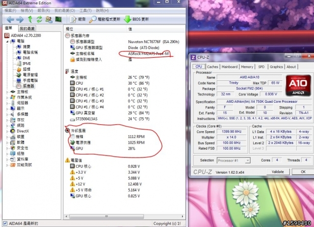
Task: Select the +12 V voltage row
Action: (x=105, y=184)
